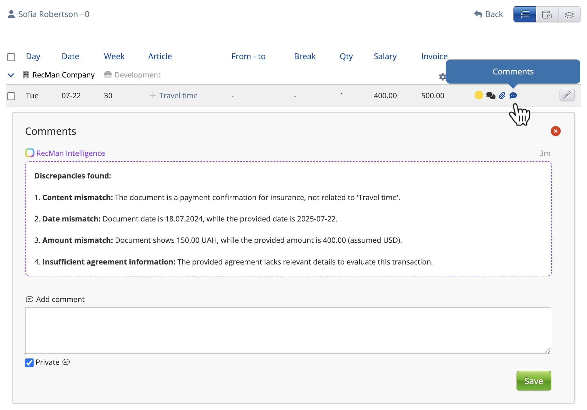Click the yellow status circle
The width and height of the screenshot is (587, 410).
[479, 95]
